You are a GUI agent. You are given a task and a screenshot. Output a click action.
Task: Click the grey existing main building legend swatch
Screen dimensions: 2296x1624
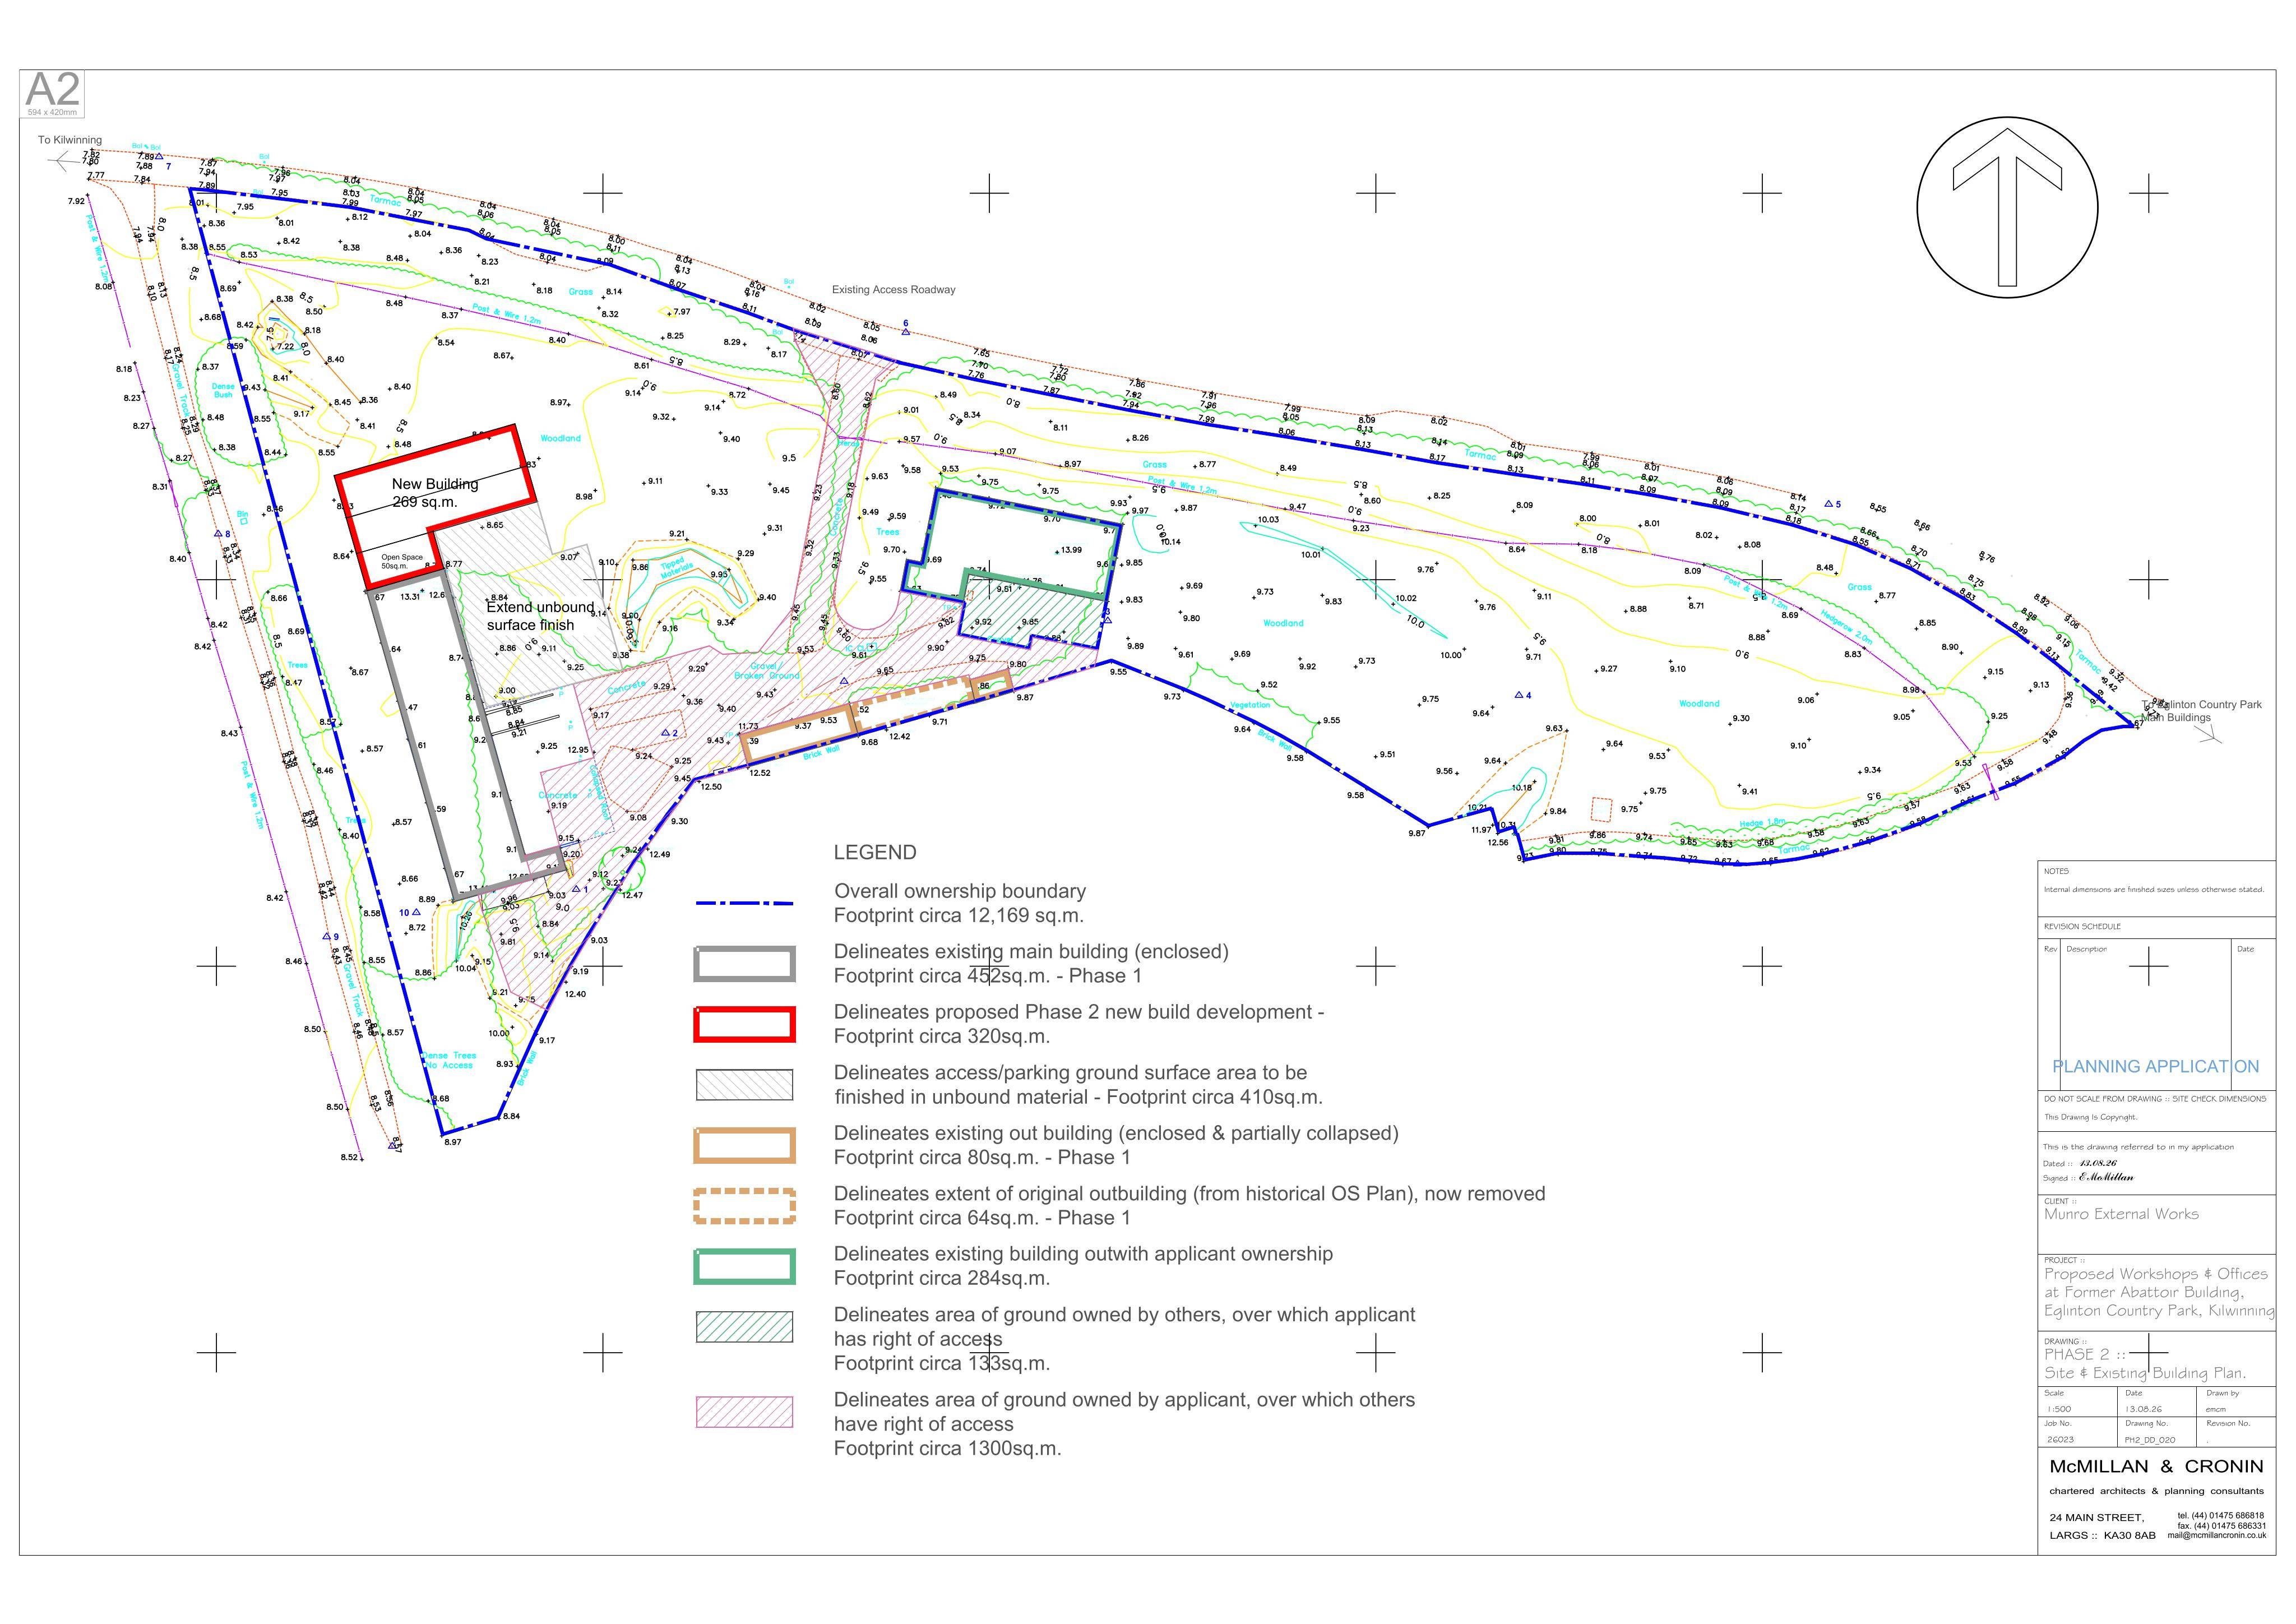(744, 964)
